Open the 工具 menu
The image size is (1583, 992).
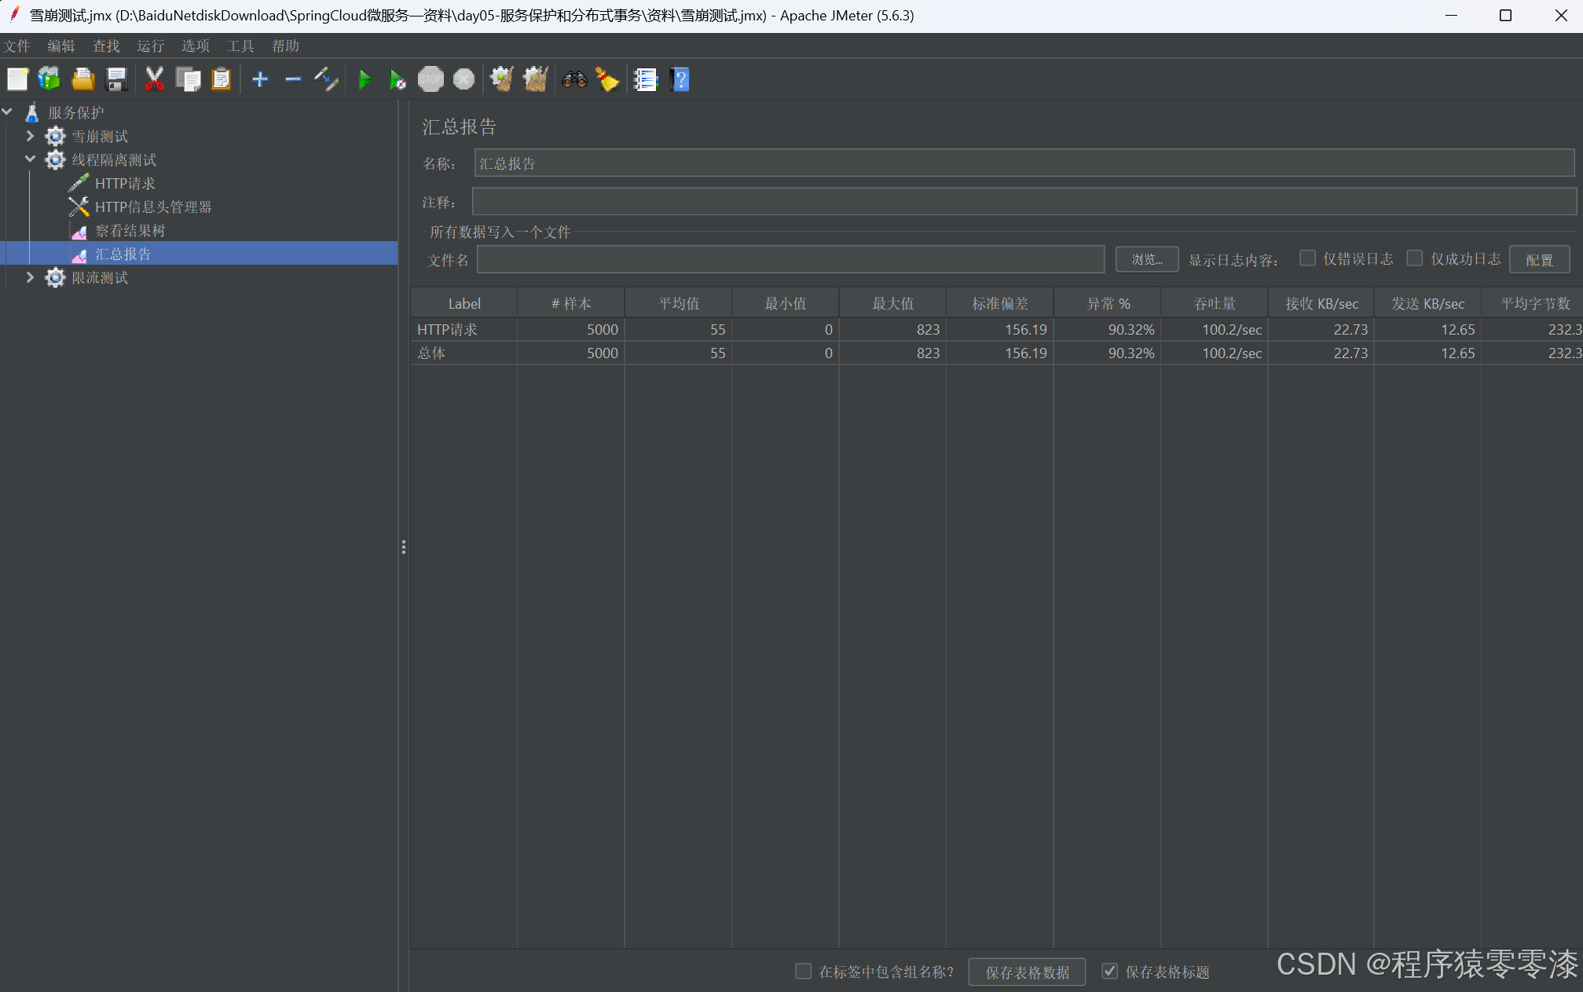pyautogui.click(x=240, y=46)
